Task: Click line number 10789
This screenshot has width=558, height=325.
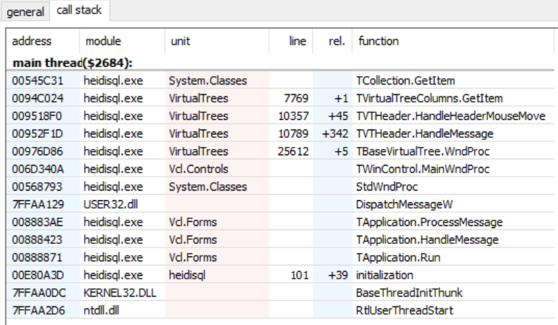Action: click(293, 134)
